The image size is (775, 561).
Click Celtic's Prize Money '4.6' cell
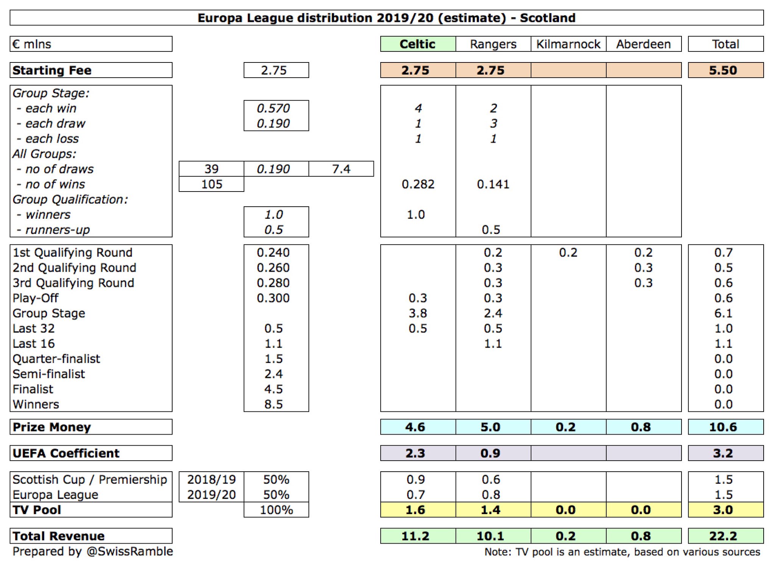pos(418,427)
